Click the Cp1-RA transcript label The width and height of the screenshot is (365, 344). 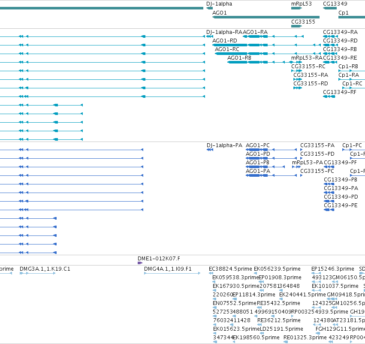pyautogui.click(x=349, y=75)
